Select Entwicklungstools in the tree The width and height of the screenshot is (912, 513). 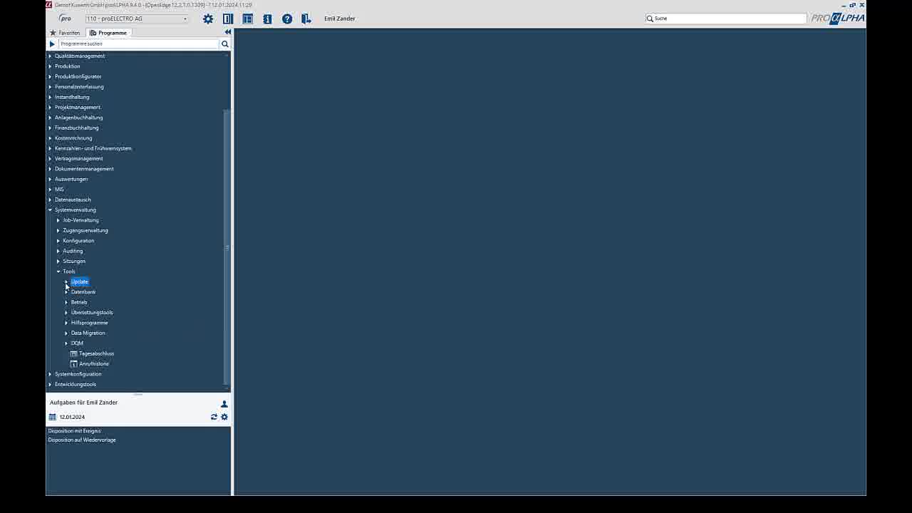coord(76,385)
